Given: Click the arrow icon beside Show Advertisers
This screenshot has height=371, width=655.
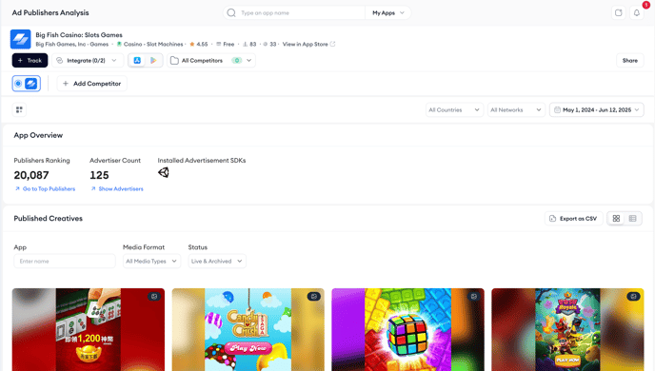Looking at the screenshot, I should pyautogui.click(x=93, y=189).
